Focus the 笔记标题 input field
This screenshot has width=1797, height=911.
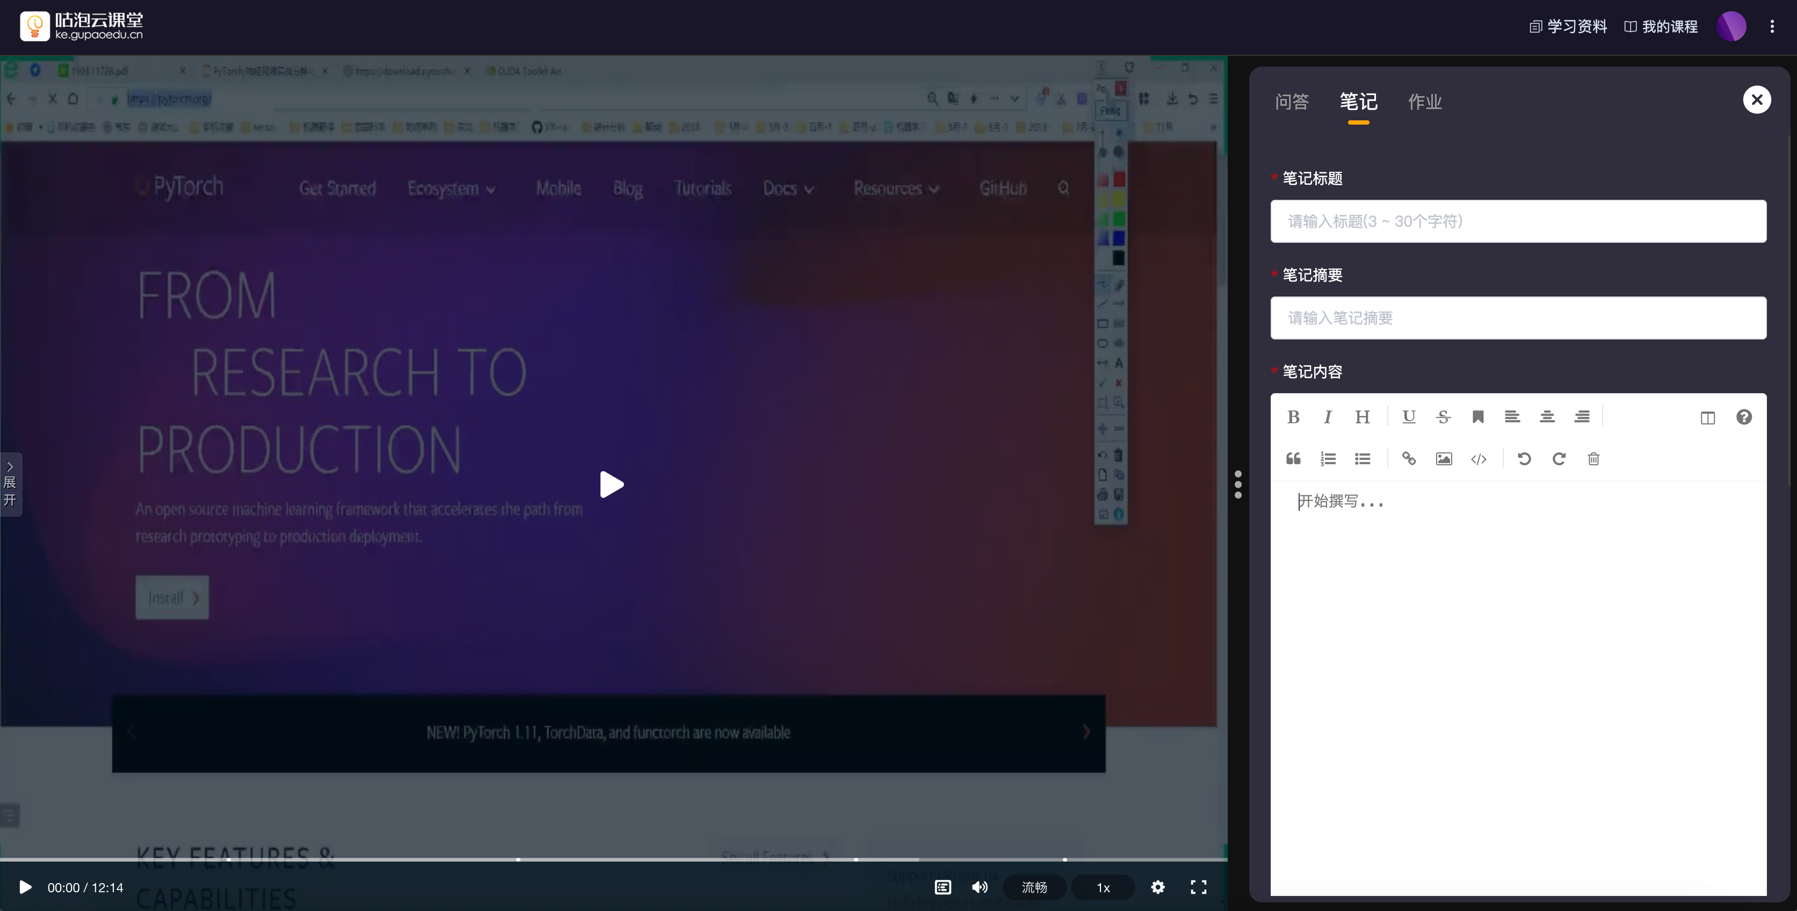[x=1518, y=222]
